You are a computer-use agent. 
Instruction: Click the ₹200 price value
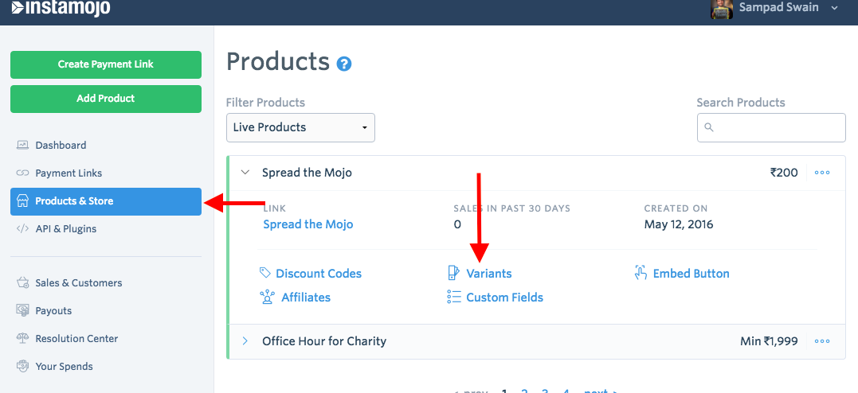784,173
